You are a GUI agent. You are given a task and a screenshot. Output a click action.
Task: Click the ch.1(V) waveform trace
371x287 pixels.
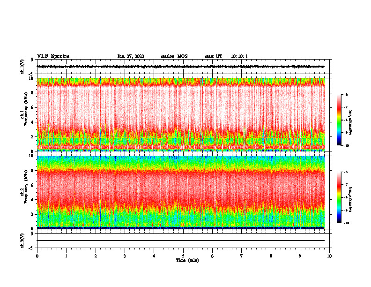(181, 67)
